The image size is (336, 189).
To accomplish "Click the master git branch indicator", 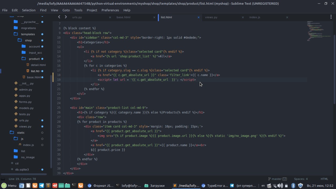I will point(277,179).
